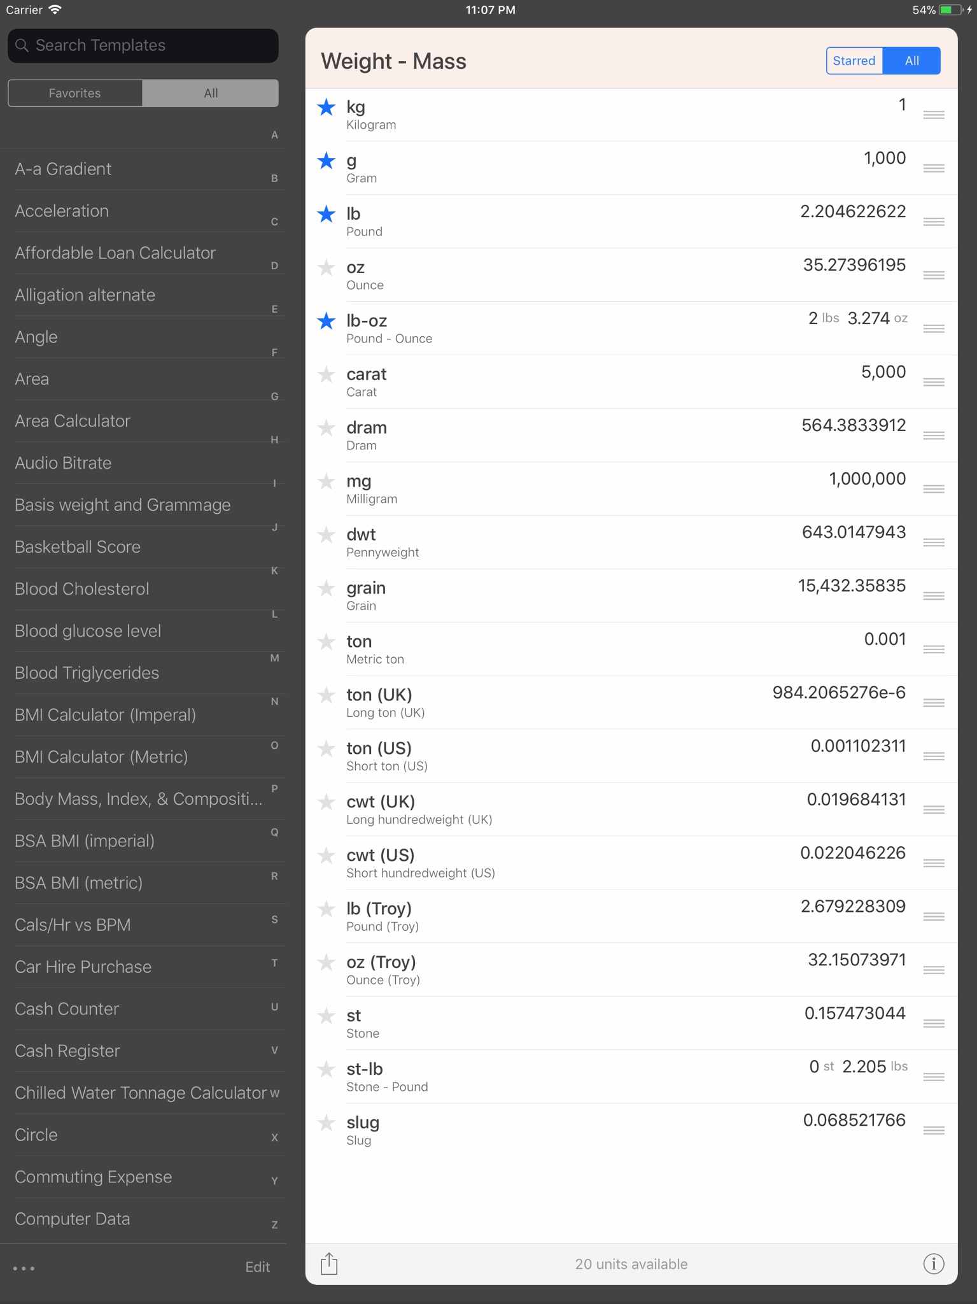Jump to letter M in index
The image size is (977, 1304).
[274, 658]
